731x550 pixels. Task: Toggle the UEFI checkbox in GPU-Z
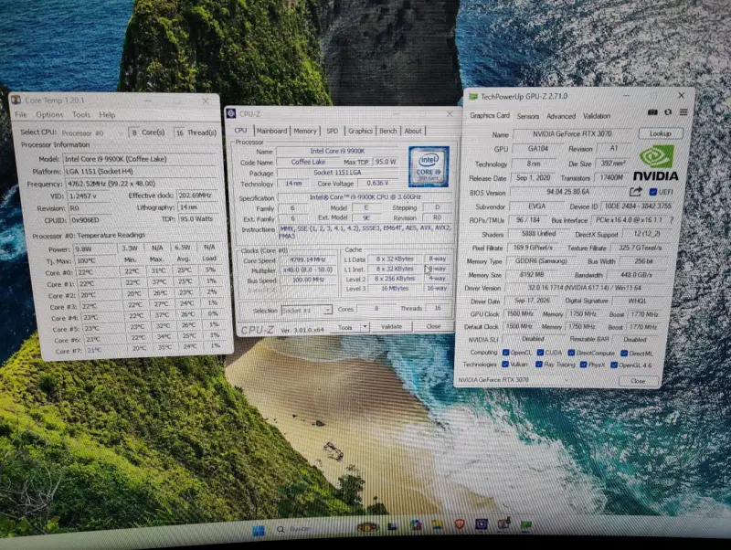[652, 192]
